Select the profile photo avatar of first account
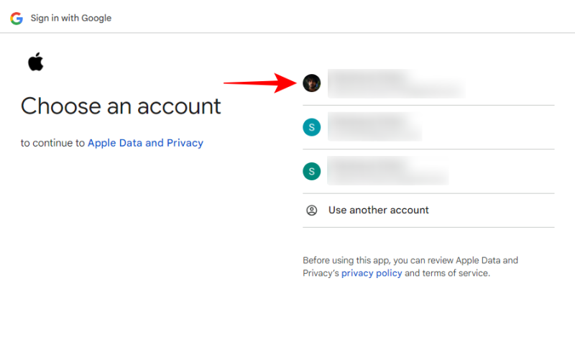Viewport: 575px width, 342px height. [x=311, y=83]
